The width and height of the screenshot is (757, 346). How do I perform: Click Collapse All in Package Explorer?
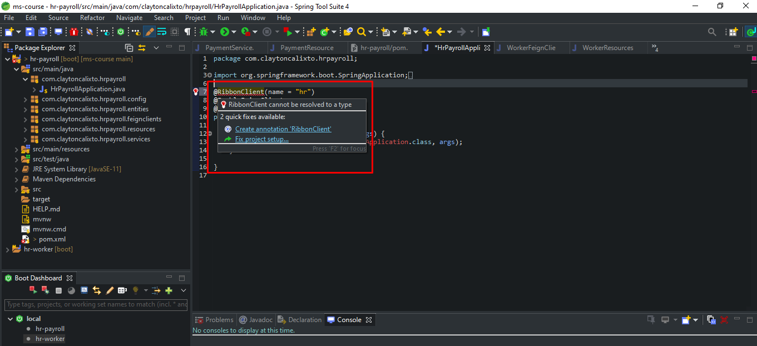(129, 48)
